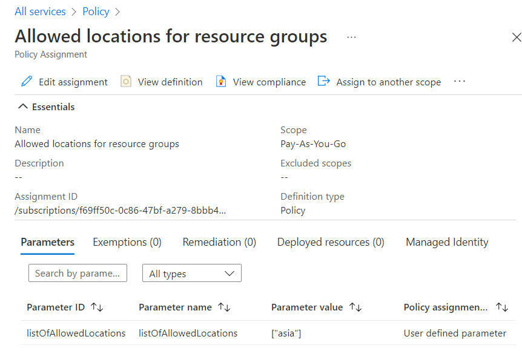522x351 pixels.
Task: Focus the Search by parameter field
Action: click(78, 274)
